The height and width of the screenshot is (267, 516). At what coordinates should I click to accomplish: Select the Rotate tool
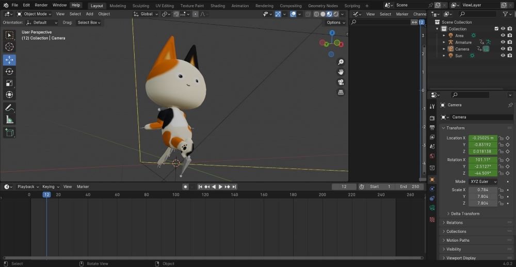point(9,72)
